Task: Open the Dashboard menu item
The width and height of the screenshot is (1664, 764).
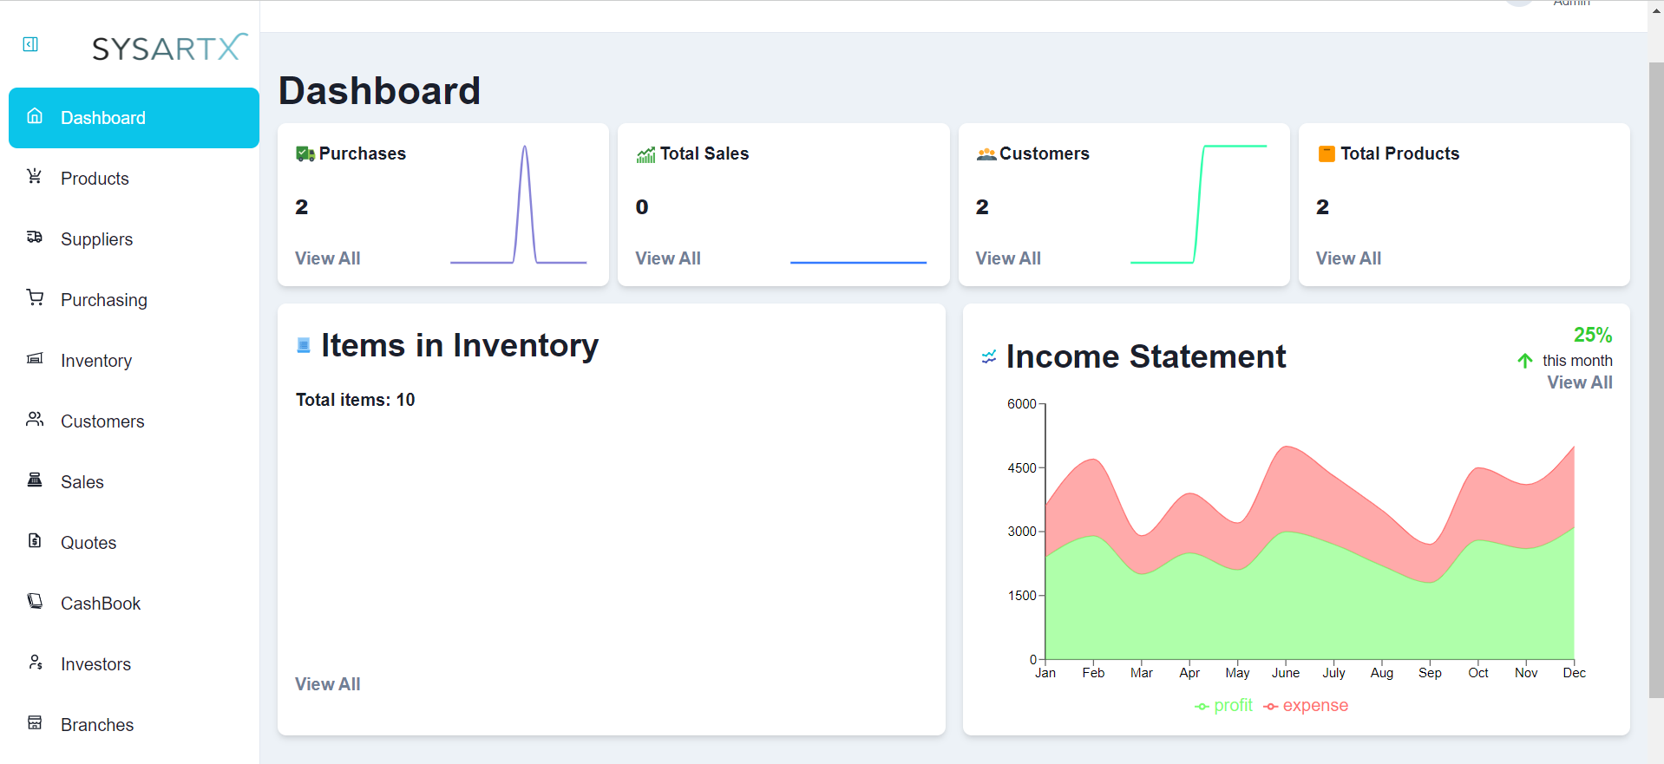Action: pyautogui.click(x=134, y=118)
